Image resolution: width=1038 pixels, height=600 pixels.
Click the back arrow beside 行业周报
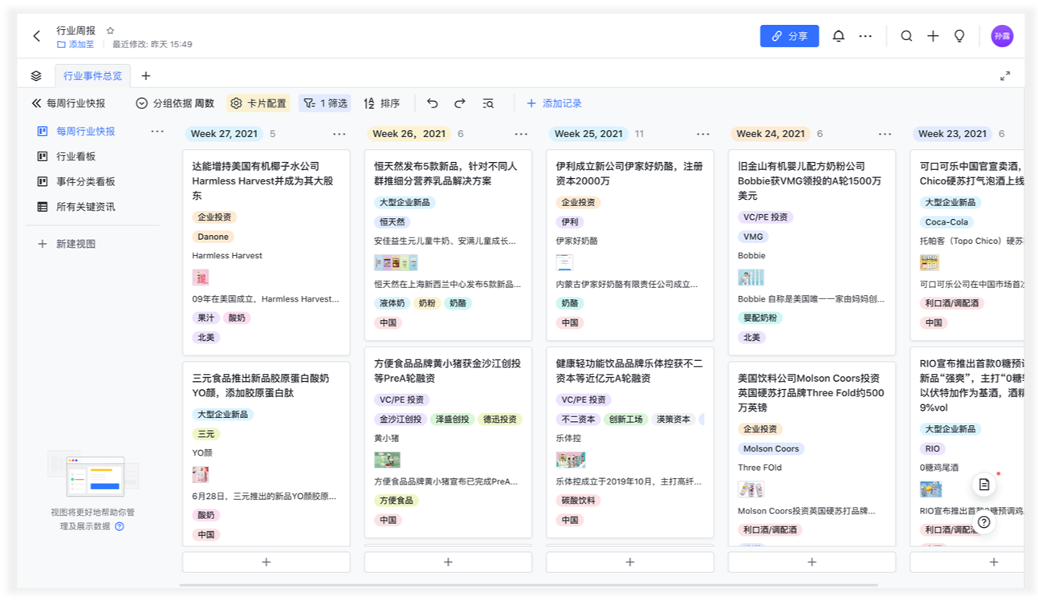pyautogui.click(x=37, y=36)
